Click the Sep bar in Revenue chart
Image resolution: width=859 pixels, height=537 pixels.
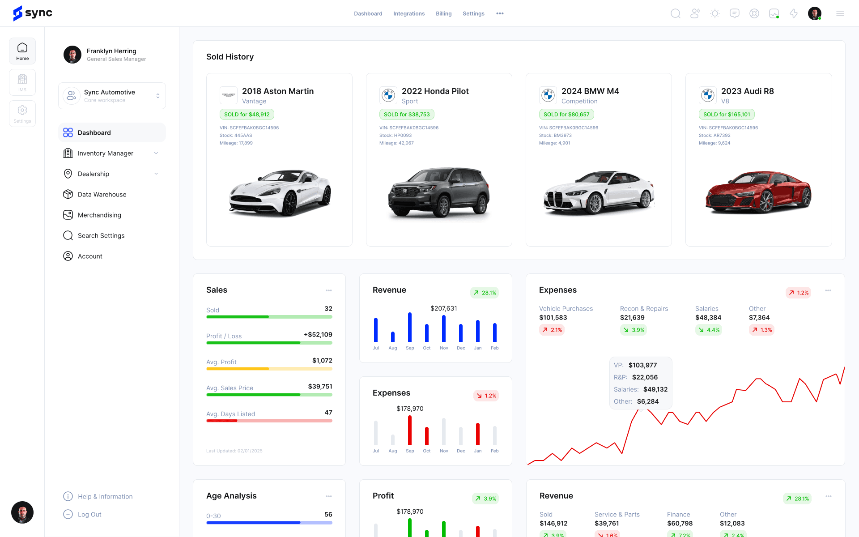point(410,327)
